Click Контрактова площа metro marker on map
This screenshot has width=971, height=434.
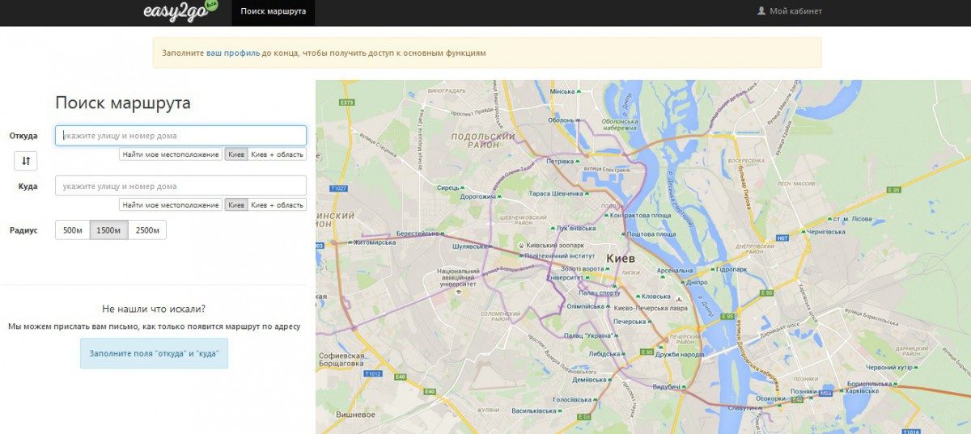coord(606,216)
